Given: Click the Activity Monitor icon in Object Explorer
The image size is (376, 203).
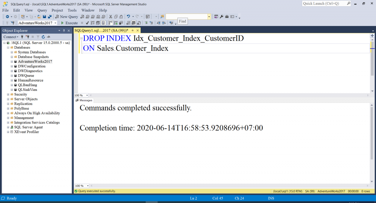Looking at the screenshot, I should point(48,37).
